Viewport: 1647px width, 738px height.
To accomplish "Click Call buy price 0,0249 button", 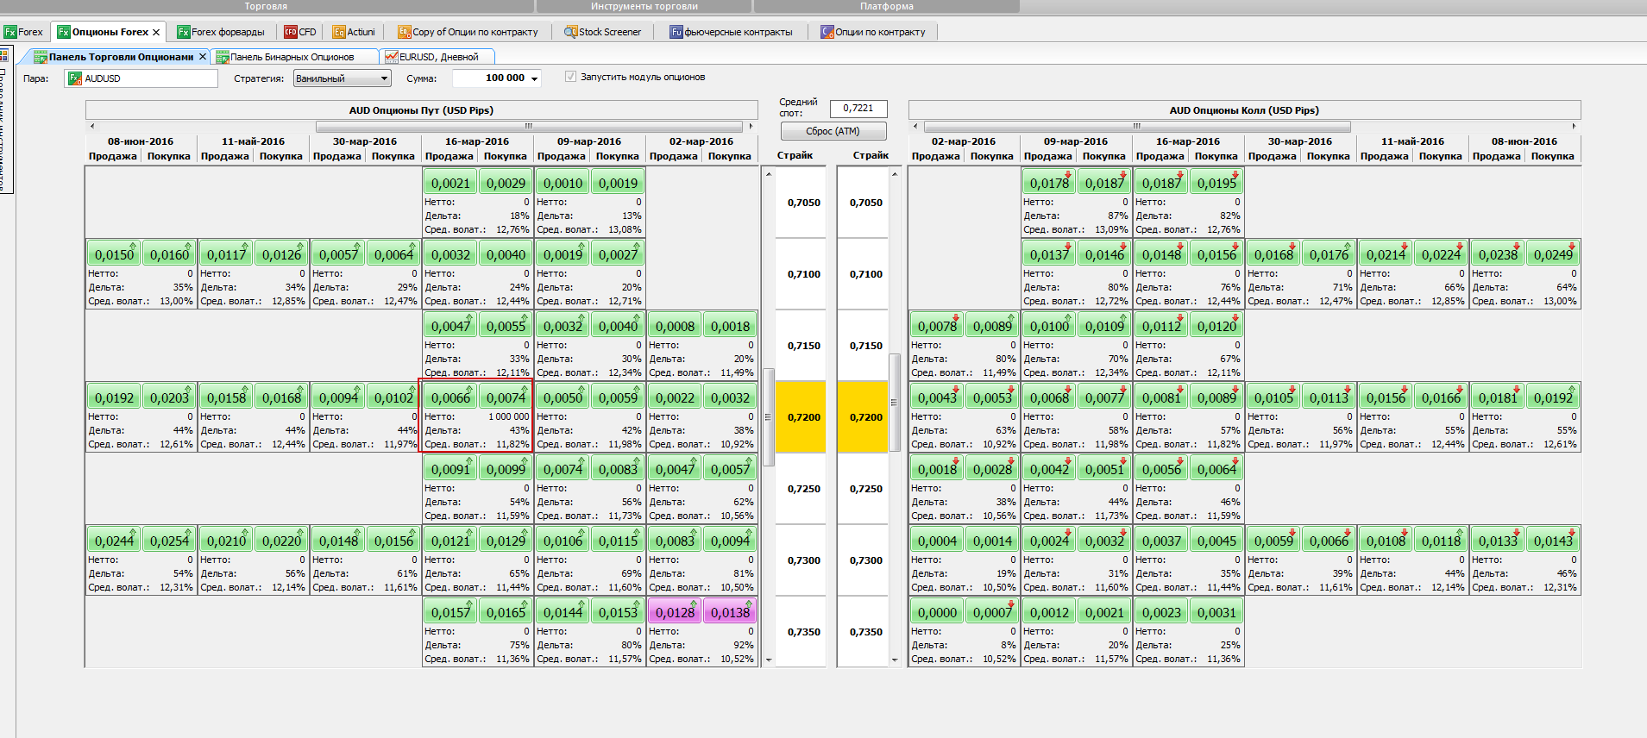I will click(1553, 254).
